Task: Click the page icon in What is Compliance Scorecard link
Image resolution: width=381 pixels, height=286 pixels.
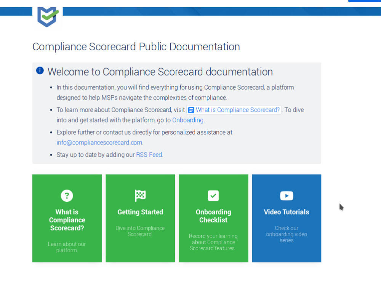Action: pos(191,110)
